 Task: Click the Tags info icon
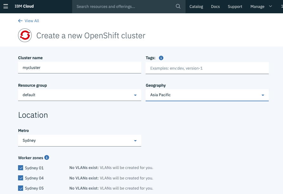161,58
